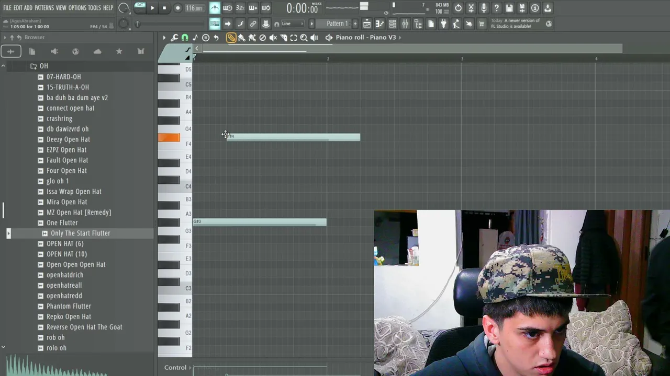Select the G#3 note in piano roll
Screen dimensions: 670x376
260,222
